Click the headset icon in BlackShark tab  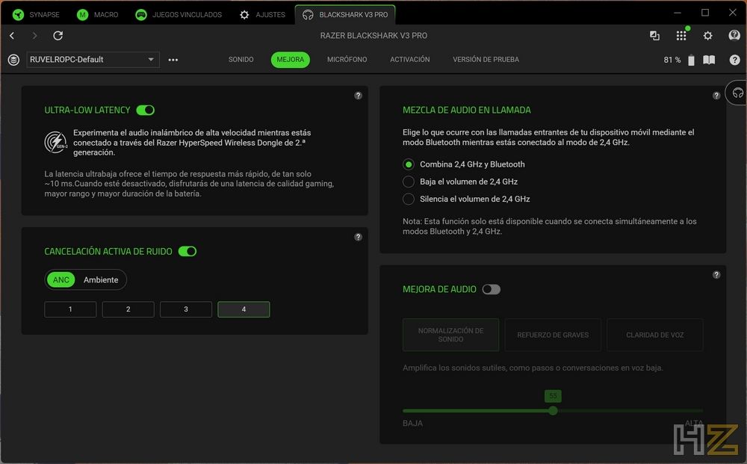coord(308,15)
